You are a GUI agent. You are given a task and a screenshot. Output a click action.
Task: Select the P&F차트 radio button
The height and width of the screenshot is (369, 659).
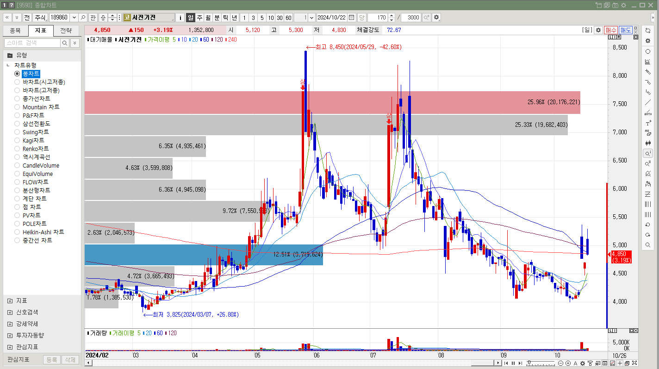[x=17, y=115]
